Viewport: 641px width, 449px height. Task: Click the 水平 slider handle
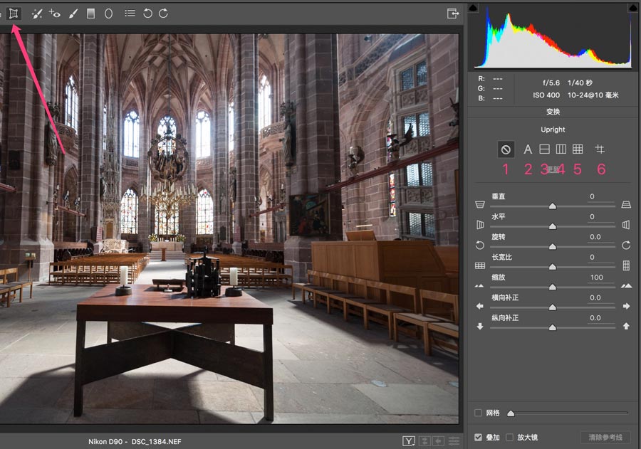(x=552, y=226)
